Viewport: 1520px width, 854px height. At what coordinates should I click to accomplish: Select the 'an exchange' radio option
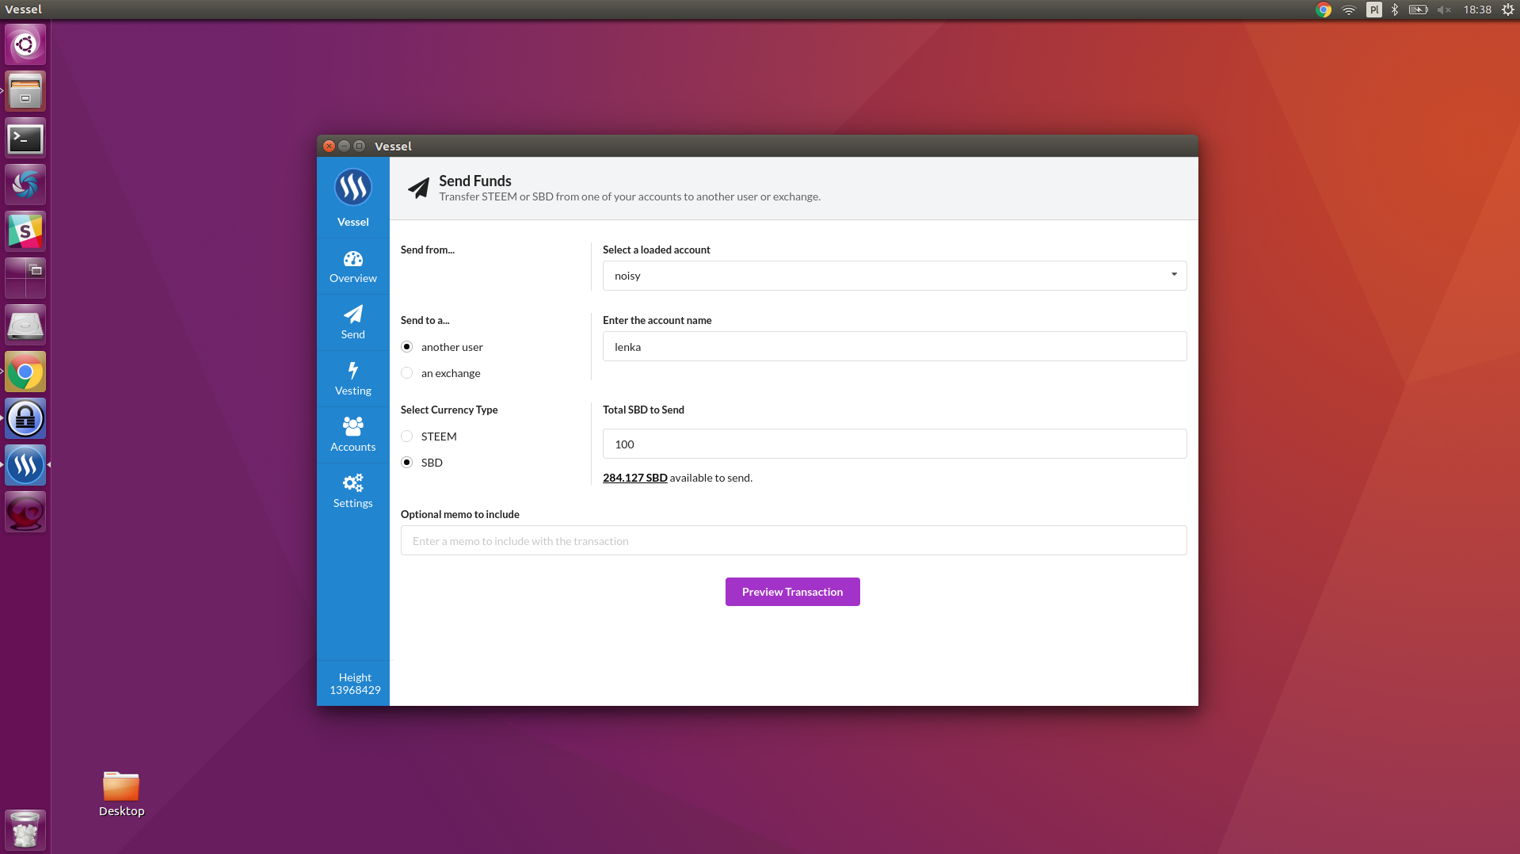coord(407,373)
